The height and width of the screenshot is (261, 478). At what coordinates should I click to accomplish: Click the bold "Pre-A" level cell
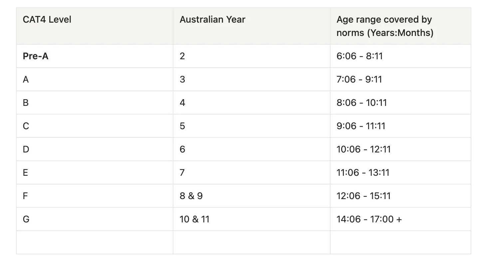(x=36, y=56)
